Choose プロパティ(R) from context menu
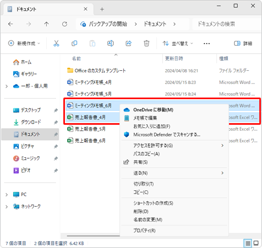The height and width of the screenshot is (248, 262). (174, 231)
